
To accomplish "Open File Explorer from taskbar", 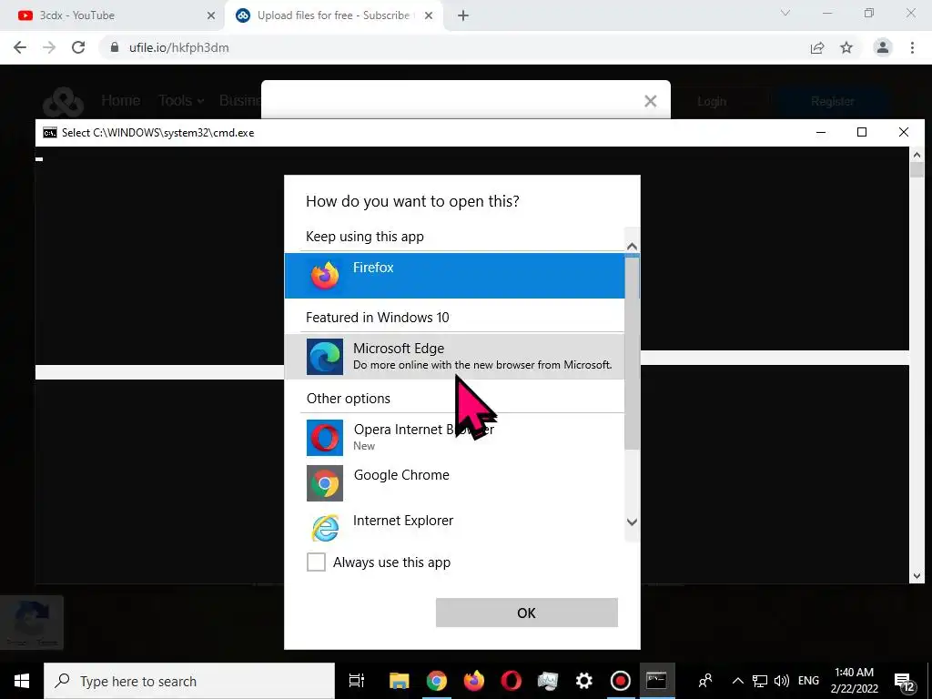I will [399, 681].
